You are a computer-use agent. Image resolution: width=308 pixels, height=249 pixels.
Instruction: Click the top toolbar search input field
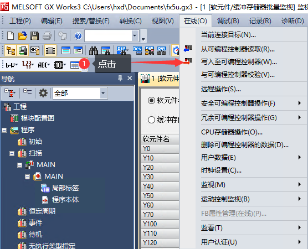108,35
